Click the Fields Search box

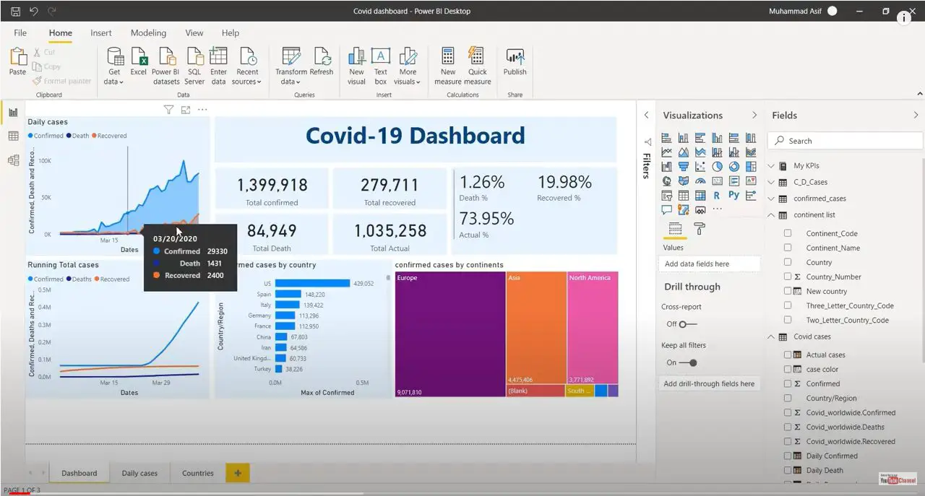point(844,141)
